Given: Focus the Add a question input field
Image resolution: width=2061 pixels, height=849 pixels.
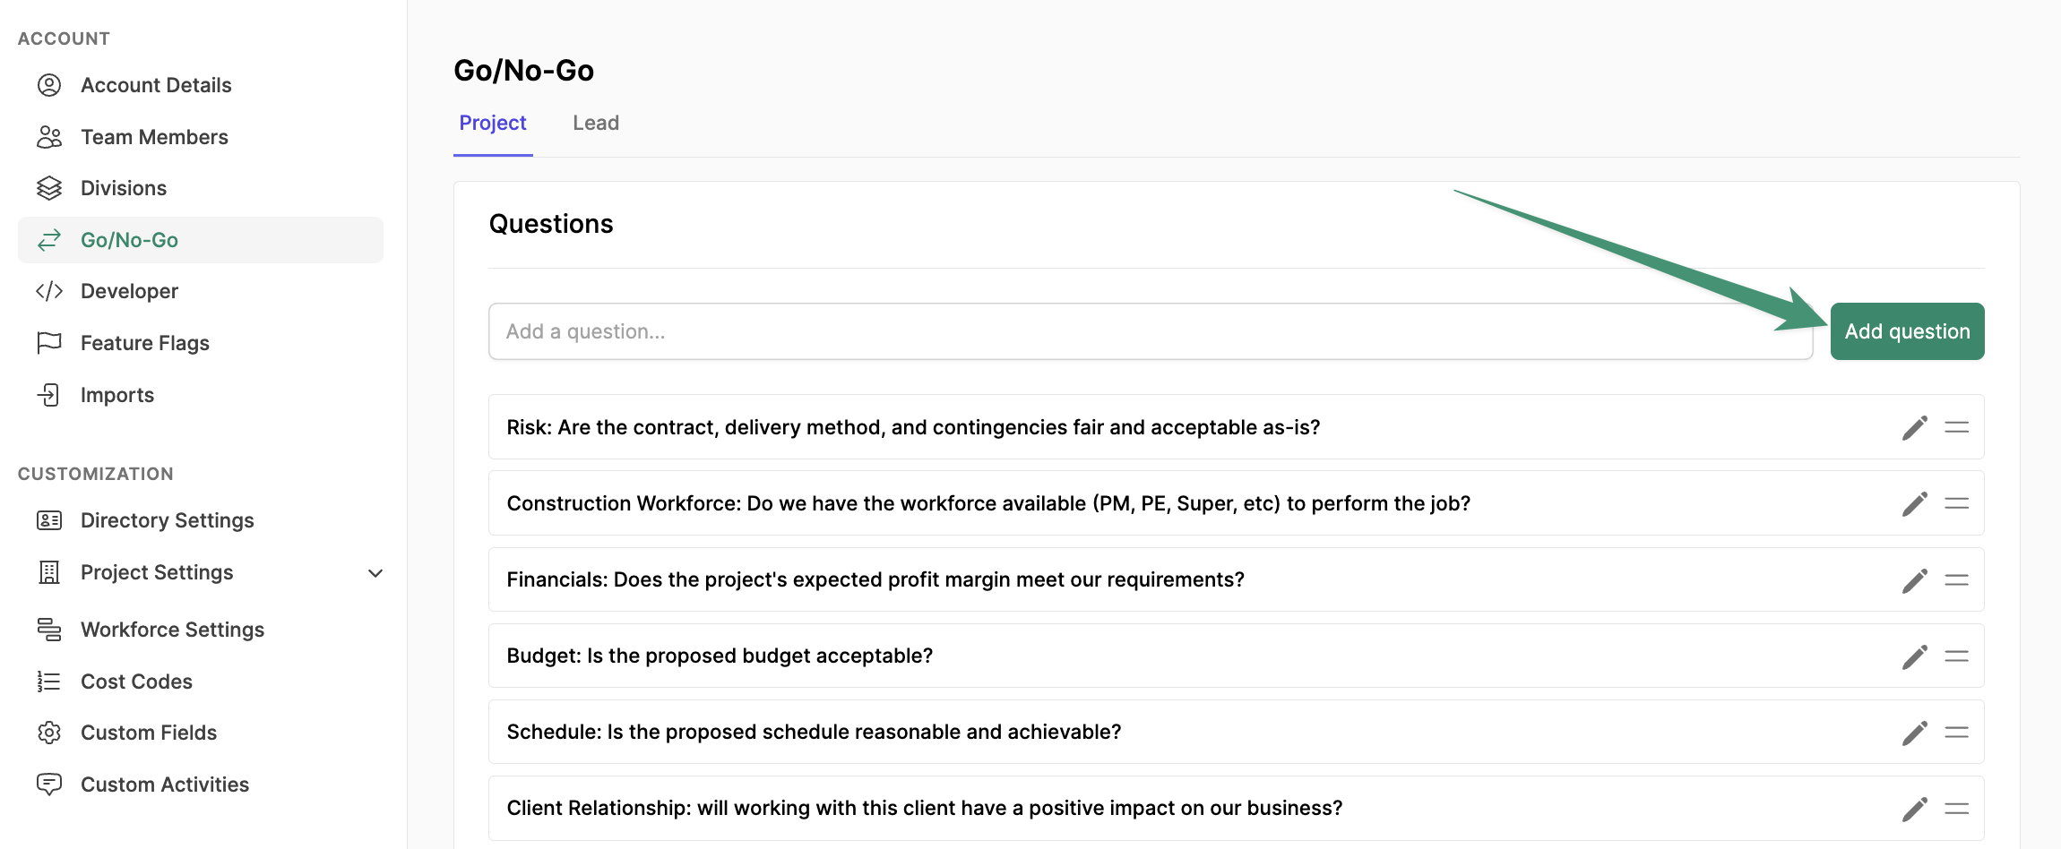Looking at the screenshot, I should (1150, 331).
